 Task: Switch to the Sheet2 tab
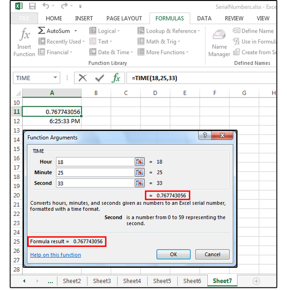(72, 281)
